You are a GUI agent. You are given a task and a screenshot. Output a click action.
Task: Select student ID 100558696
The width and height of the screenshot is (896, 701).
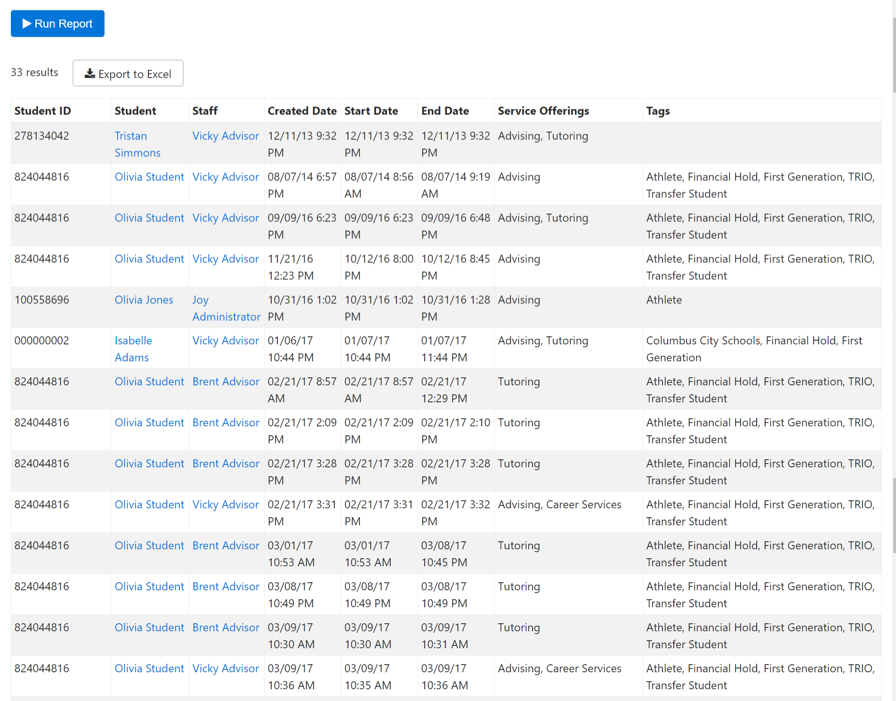(x=42, y=300)
